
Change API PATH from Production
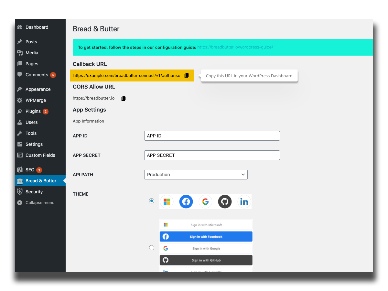click(x=196, y=175)
